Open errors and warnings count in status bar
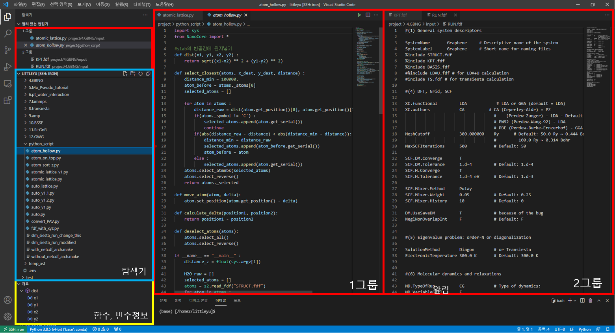Image resolution: width=615 pixels, height=333 pixels. (101, 329)
